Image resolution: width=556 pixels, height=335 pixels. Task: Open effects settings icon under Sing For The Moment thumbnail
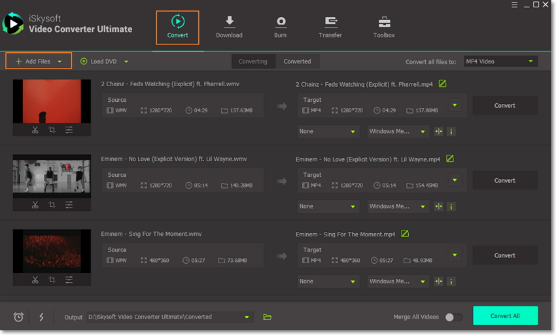(x=69, y=280)
